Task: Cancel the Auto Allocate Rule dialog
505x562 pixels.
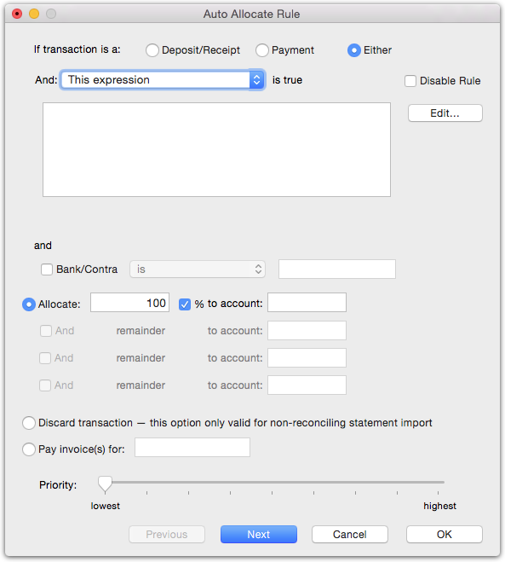Action: 350,535
